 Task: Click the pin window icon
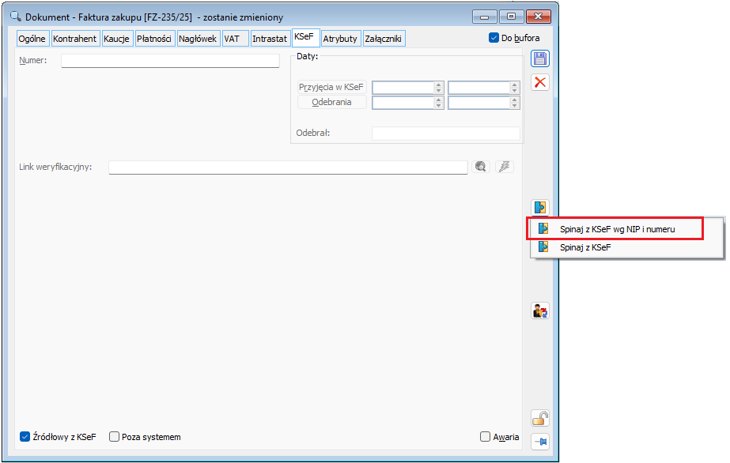(x=540, y=442)
